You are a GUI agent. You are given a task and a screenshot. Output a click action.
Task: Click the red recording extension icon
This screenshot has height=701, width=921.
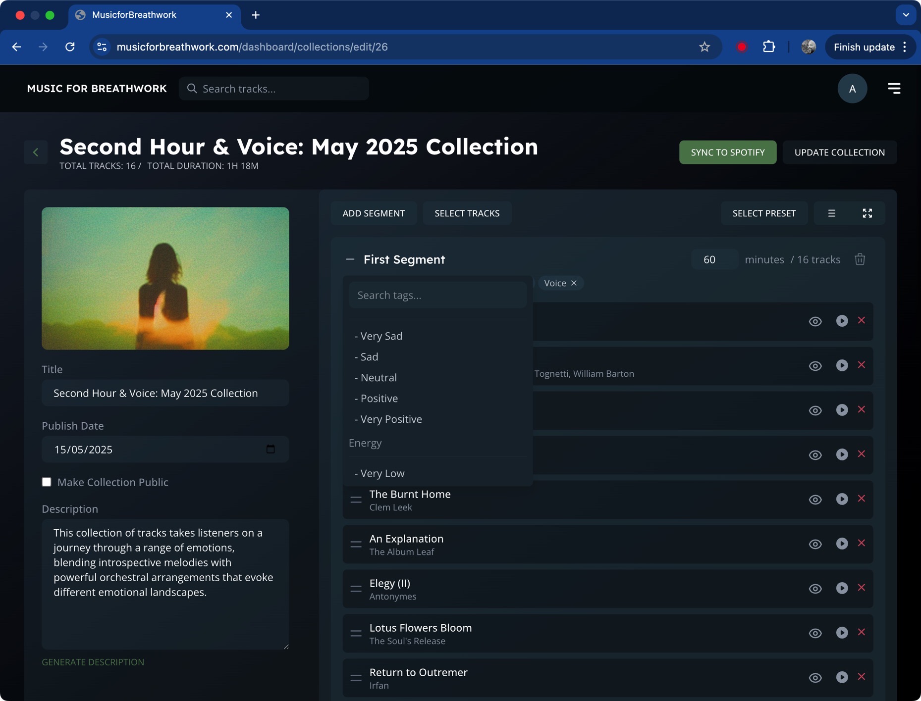pyautogui.click(x=741, y=47)
